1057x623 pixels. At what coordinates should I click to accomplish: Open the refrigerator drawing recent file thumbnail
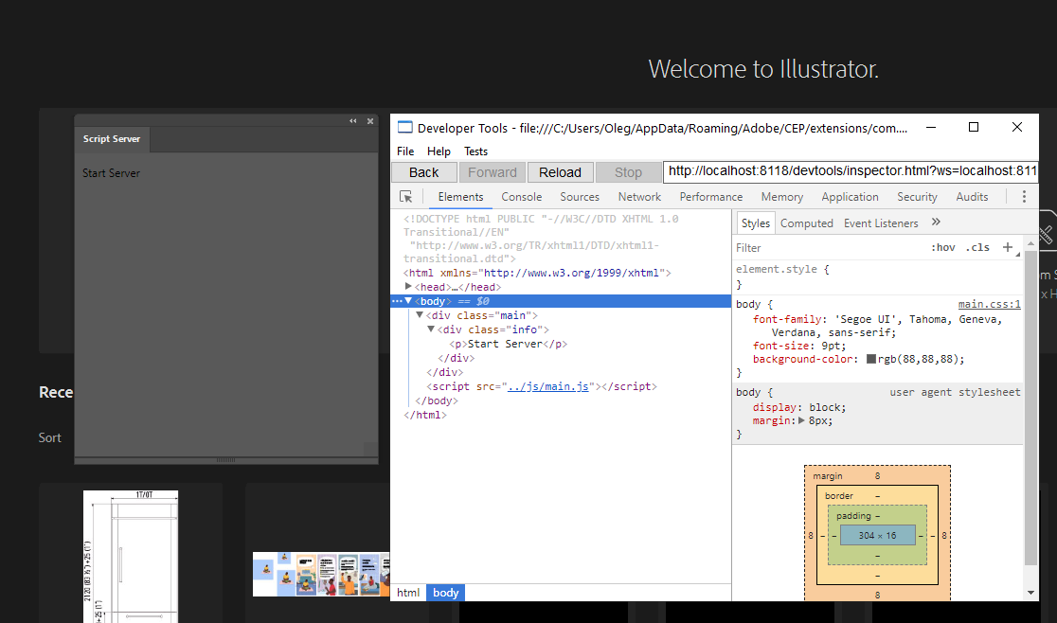click(131, 557)
